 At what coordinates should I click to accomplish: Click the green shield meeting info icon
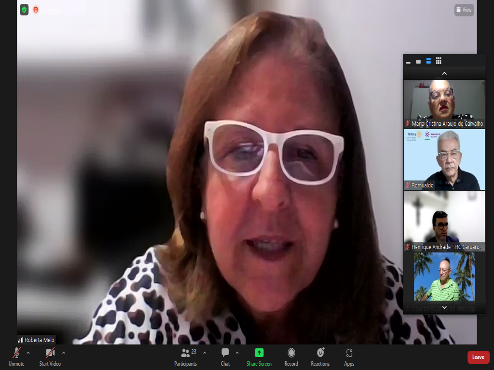click(x=24, y=10)
